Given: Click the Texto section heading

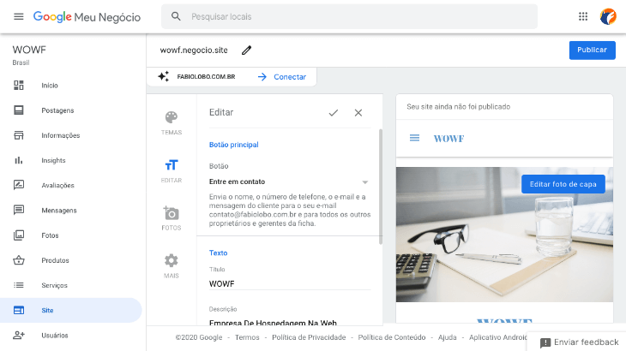Looking at the screenshot, I should tap(218, 253).
